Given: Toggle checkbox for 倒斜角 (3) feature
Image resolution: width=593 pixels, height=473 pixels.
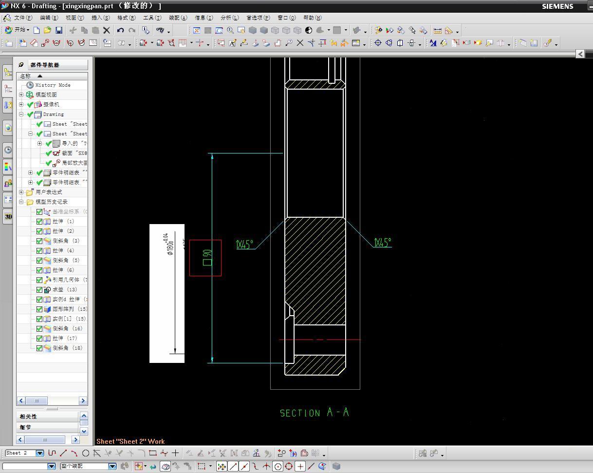Looking at the screenshot, I should pyautogui.click(x=39, y=241).
